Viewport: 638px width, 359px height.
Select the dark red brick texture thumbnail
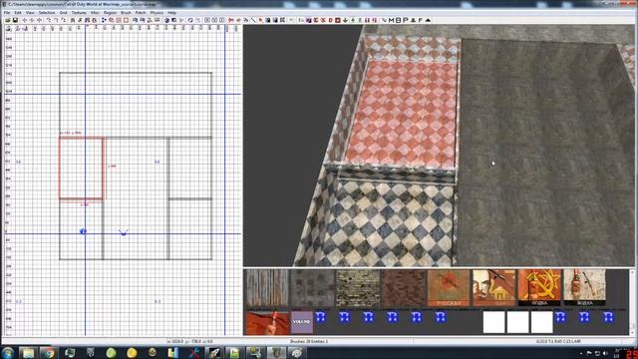click(403, 288)
